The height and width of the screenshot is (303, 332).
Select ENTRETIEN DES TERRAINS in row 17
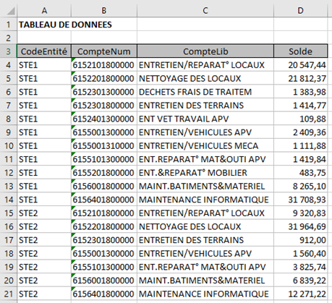(x=205, y=240)
